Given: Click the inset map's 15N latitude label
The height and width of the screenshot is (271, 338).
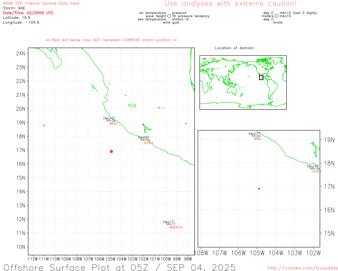Looking at the screenshot, I should [x=329, y=233].
